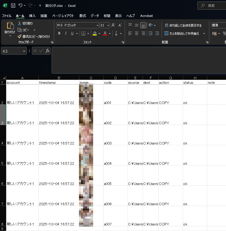Screen dimensions: 226x231
Task: Open the font size dropdown
Action: 108,25
